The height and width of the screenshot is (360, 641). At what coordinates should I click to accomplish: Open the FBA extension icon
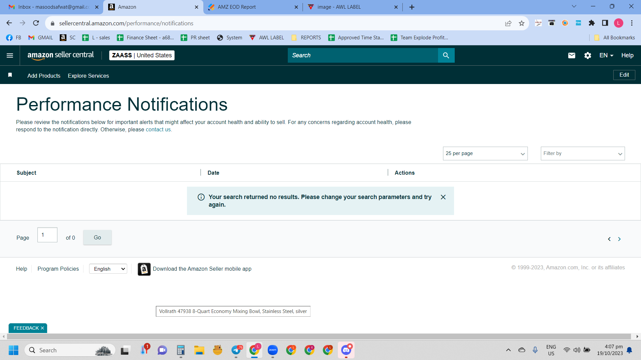coord(578,23)
